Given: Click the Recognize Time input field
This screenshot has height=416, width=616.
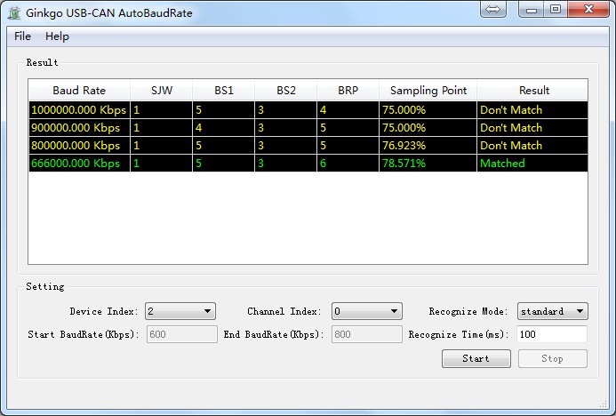Looking at the screenshot, I should pyautogui.click(x=552, y=334).
